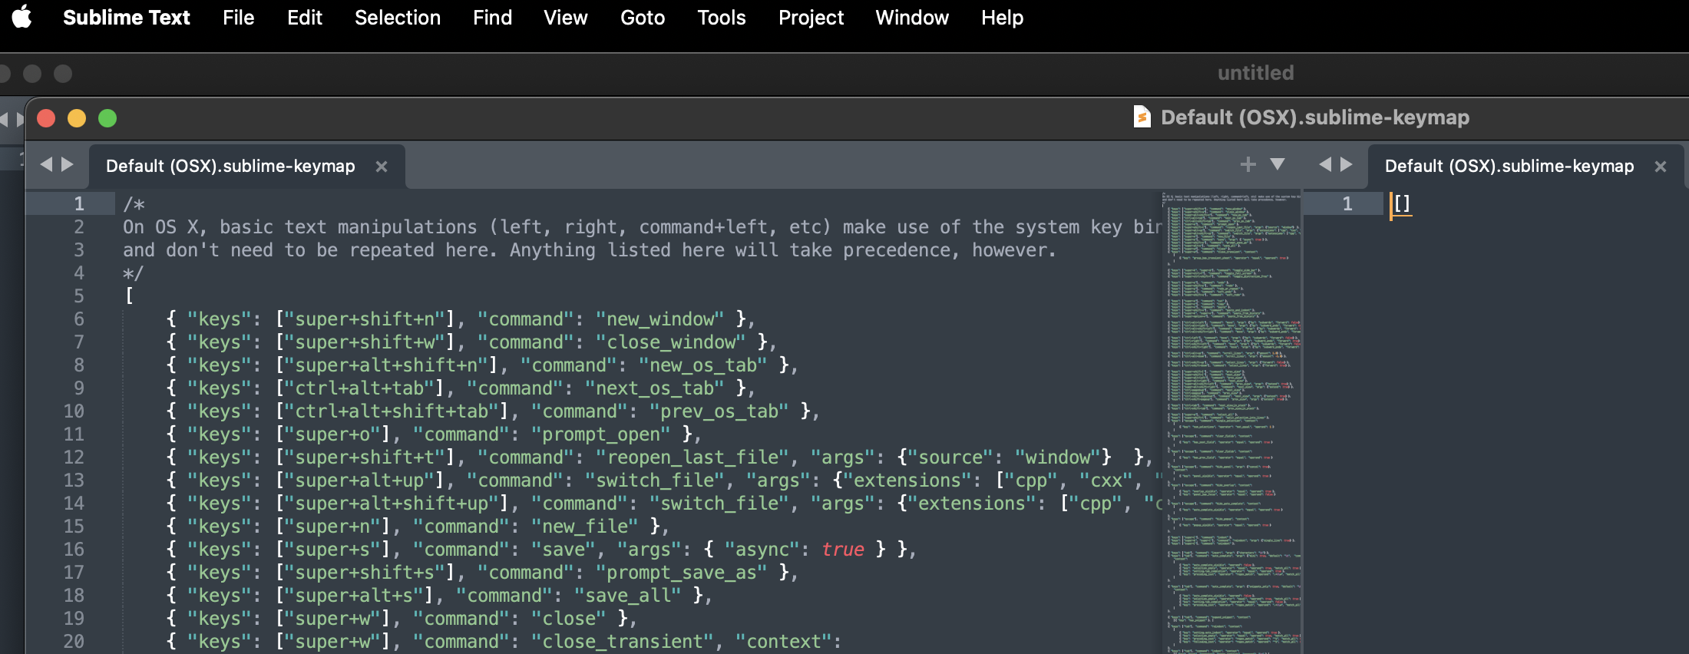
Task: Open the View menu
Action: 565,18
